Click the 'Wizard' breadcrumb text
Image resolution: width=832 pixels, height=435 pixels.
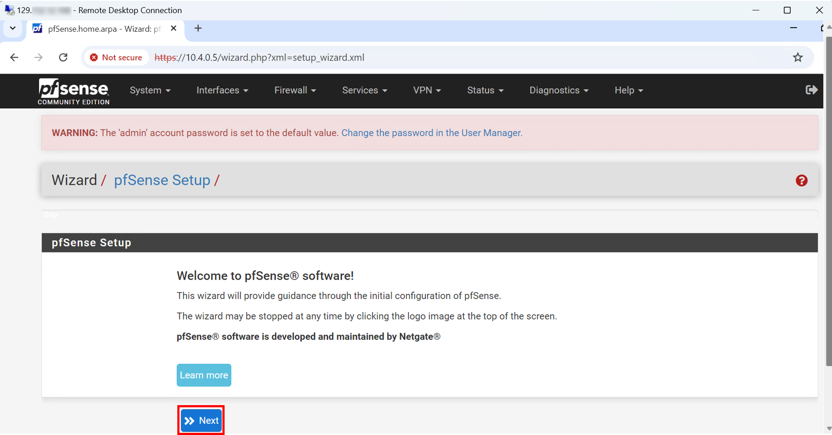tap(74, 180)
